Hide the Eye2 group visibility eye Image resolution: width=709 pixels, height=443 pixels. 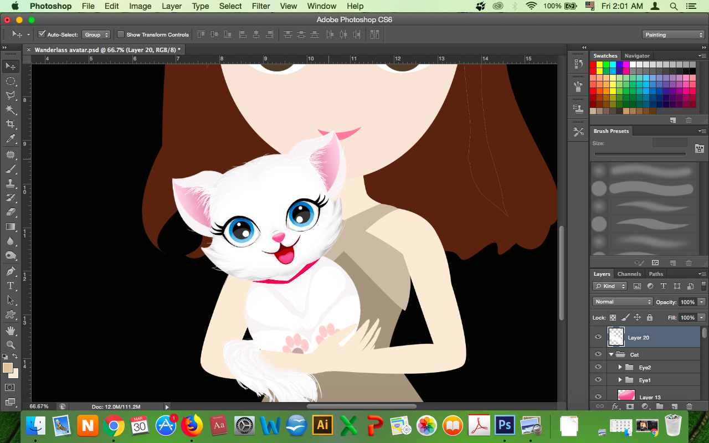coord(598,367)
